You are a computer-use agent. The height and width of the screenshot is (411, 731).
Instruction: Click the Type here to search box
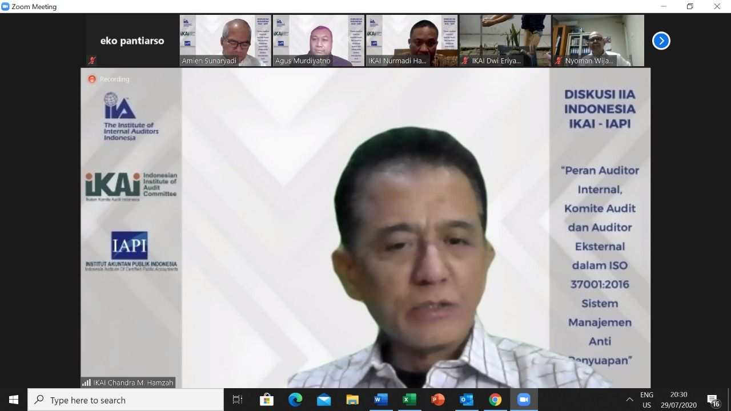coord(126,400)
